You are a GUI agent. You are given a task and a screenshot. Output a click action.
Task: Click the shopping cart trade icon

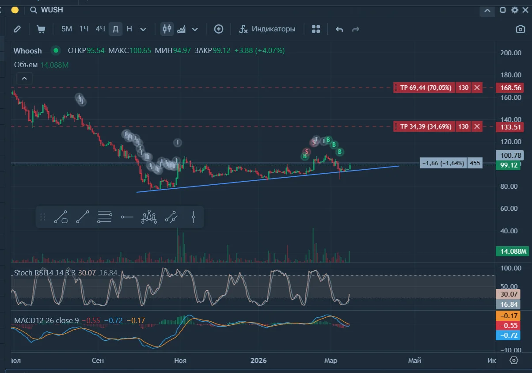41,29
